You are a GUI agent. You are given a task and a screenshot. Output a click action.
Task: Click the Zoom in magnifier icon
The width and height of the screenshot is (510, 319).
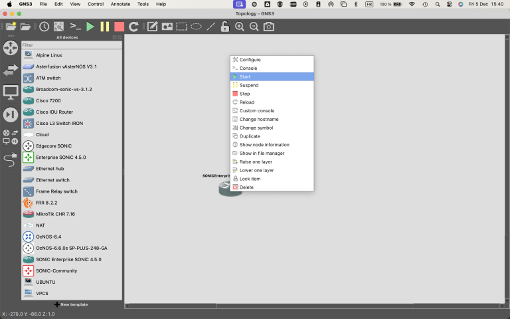click(x=240, y=27)
